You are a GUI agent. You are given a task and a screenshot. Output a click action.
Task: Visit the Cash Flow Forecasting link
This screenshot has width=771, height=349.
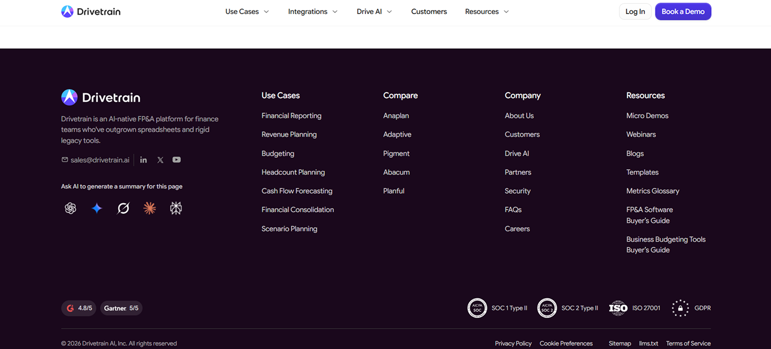pyautogui.click(x=297, y=191)
